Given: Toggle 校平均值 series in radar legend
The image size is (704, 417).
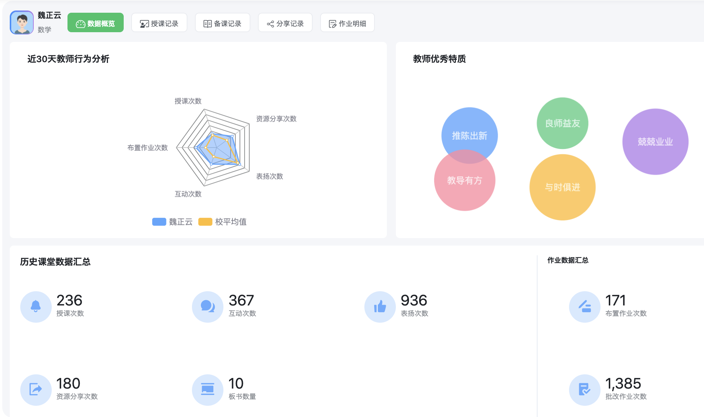Looking at the screenshot, I should [x=222, y=222].
